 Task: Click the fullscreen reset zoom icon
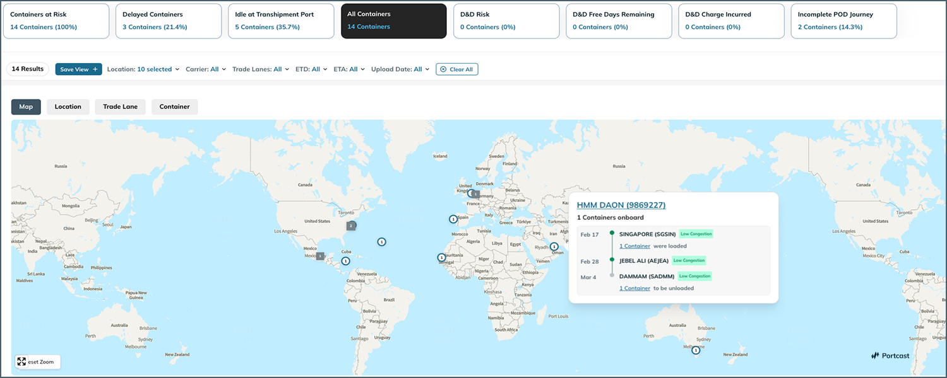tap(21, 362)
